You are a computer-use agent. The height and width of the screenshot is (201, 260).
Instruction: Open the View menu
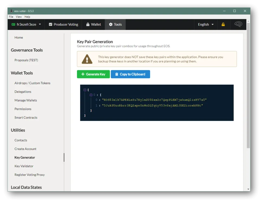19,17
